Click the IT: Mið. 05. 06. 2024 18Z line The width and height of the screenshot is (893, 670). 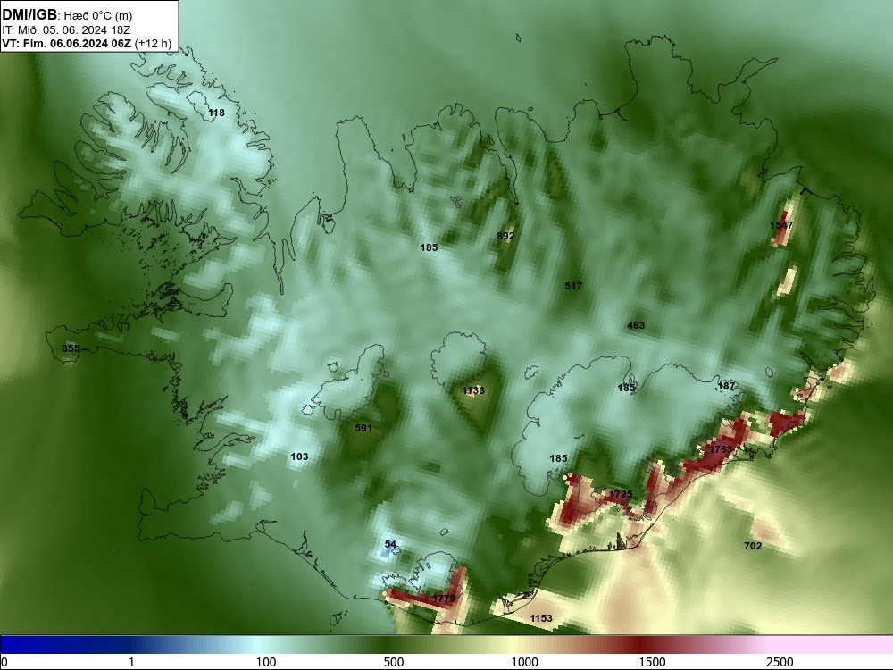pyautogui.click(x=66, y=30)
